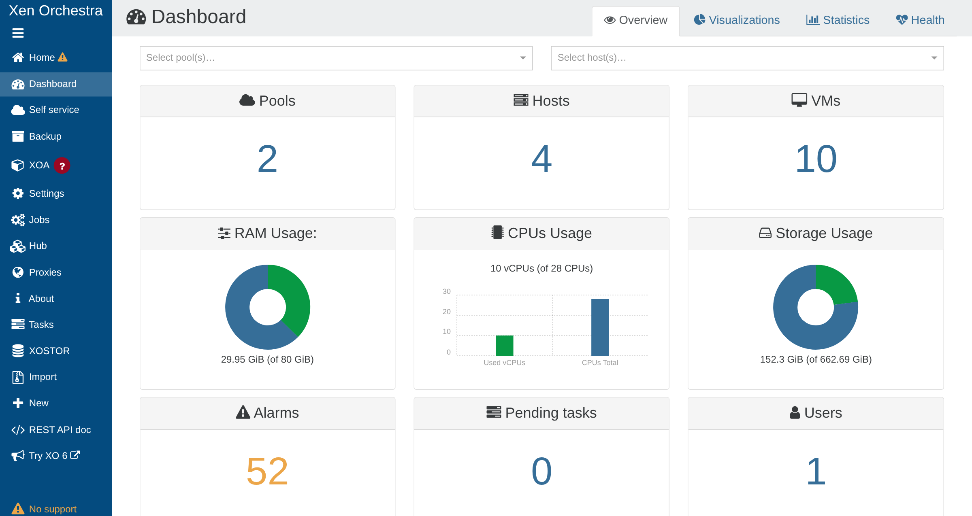The image size is (972, 516).
Task: Click the Proxies globe icon
Action: [x=18, y=272]
